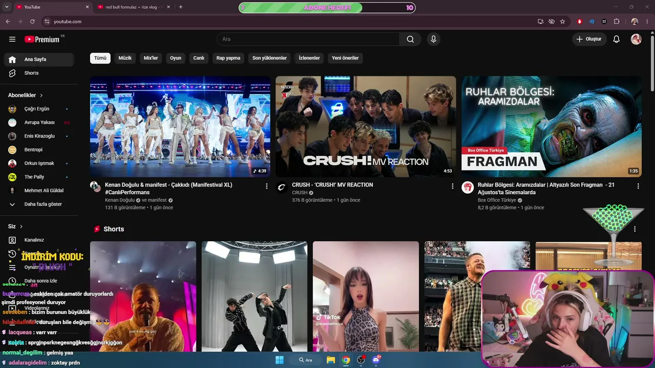Open the red hand ad-blocker extension
Screen dimensions: 655x368
(x=580, y=21)
